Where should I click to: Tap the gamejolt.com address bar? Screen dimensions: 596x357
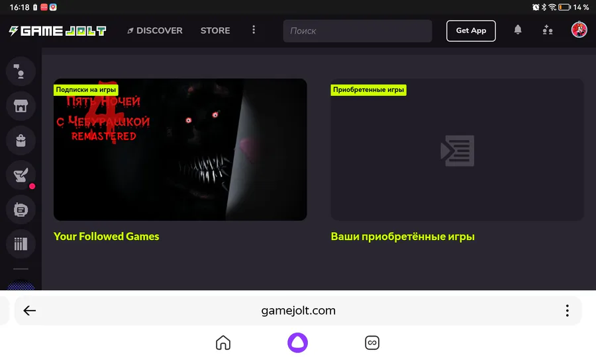click(x=298, y=310)
